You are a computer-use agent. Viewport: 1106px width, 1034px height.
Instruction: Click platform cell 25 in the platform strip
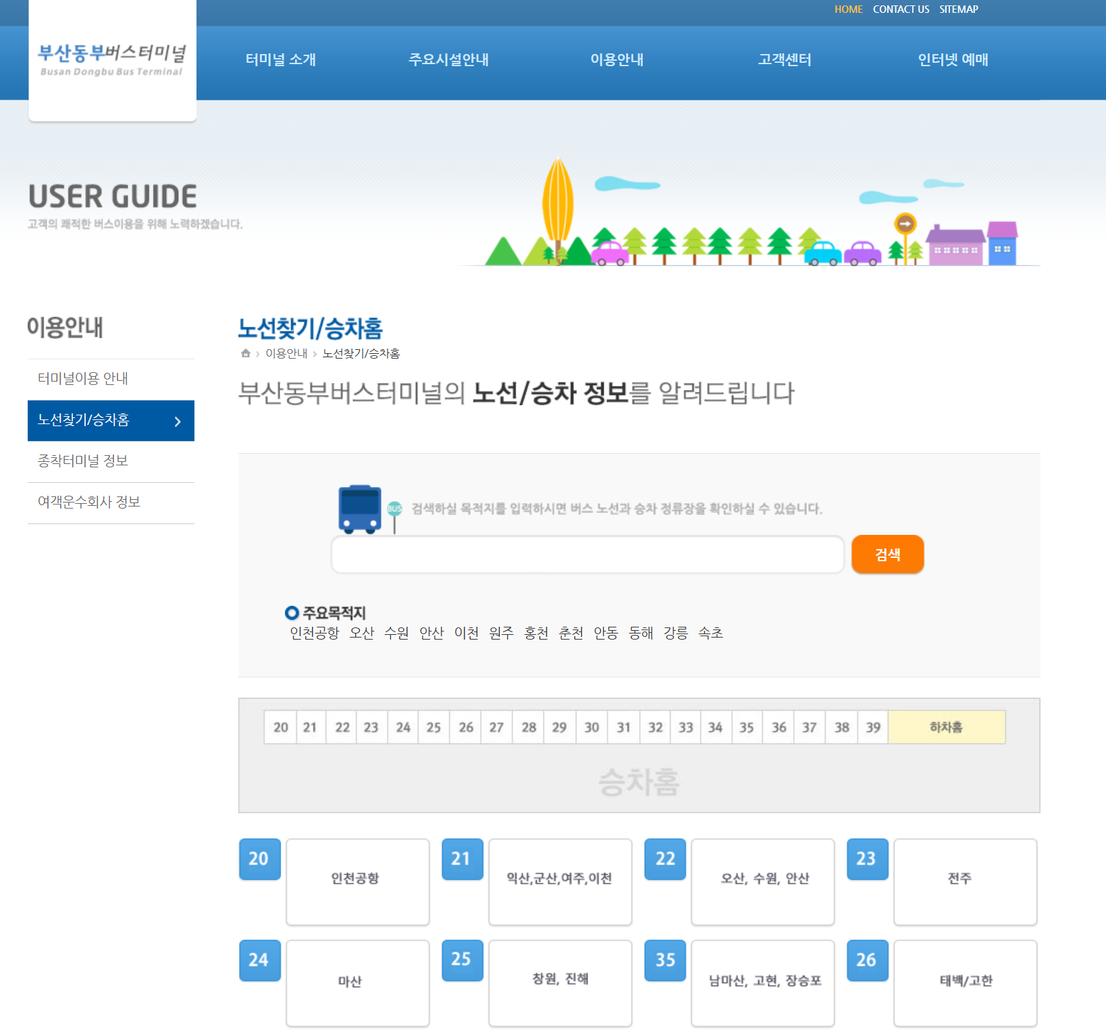433,727
